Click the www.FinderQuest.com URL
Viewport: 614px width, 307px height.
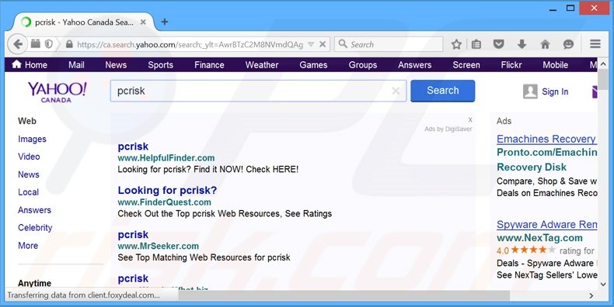coord(165,202)
